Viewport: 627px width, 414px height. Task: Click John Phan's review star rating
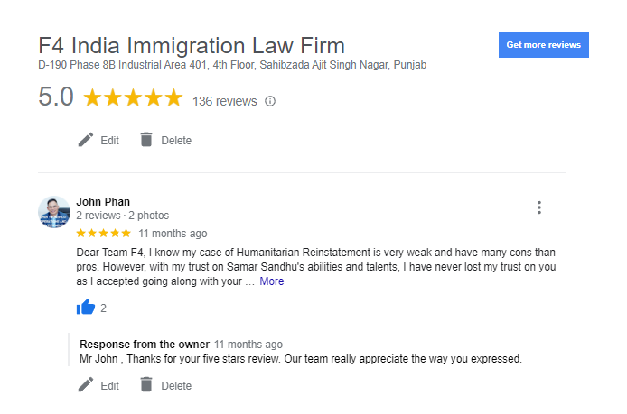pyautogui.click(x=104, y=233)
